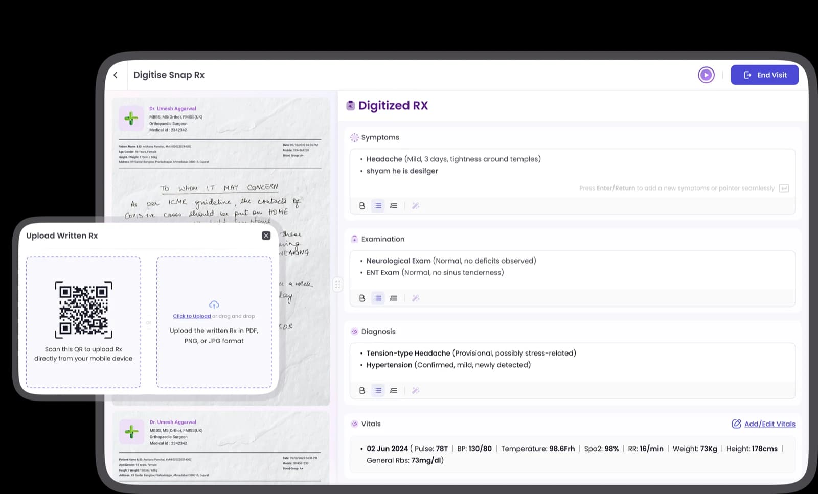Toggle bold in the Diagnosis toolbar
The width and height of the screenshot is (818, 494).
click(x=362, y=391)
